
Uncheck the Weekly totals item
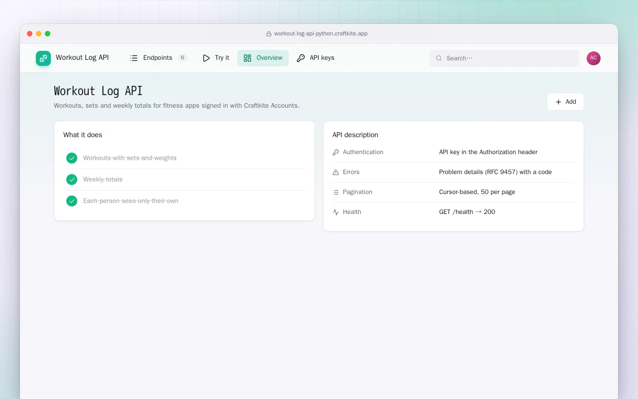(72, 180)
